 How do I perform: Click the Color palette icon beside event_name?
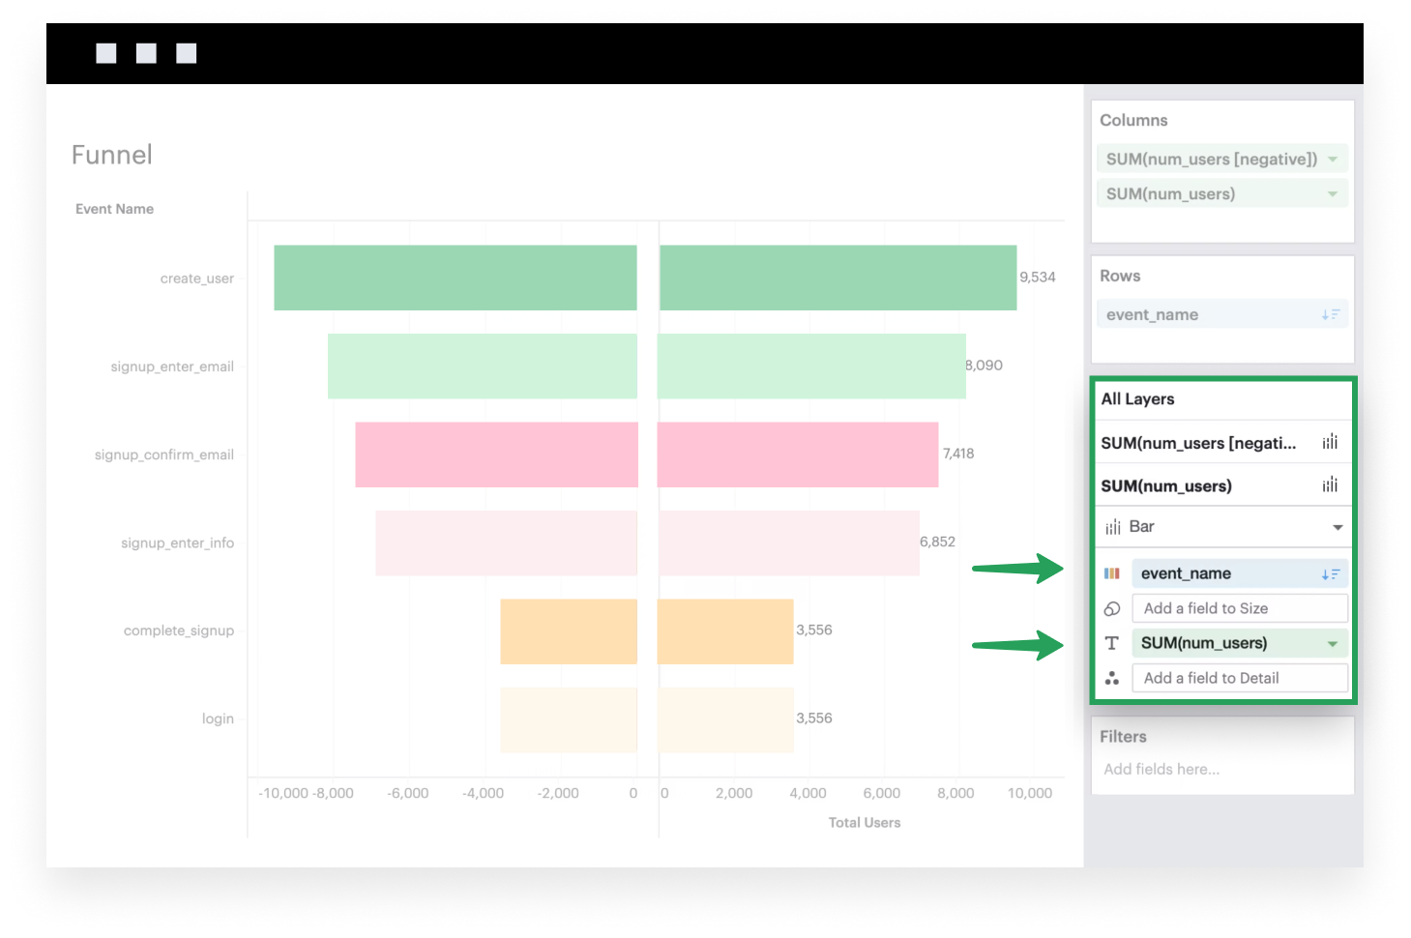(x=1112, y=573)
